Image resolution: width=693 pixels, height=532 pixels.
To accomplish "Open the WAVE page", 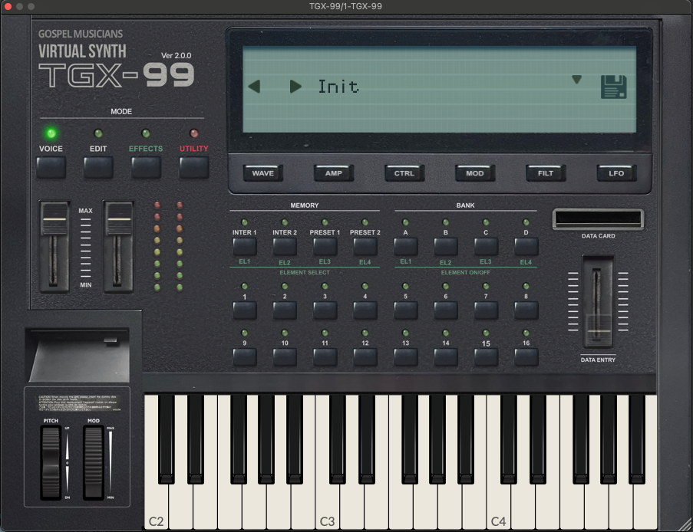I will click(x=263, y=173).
